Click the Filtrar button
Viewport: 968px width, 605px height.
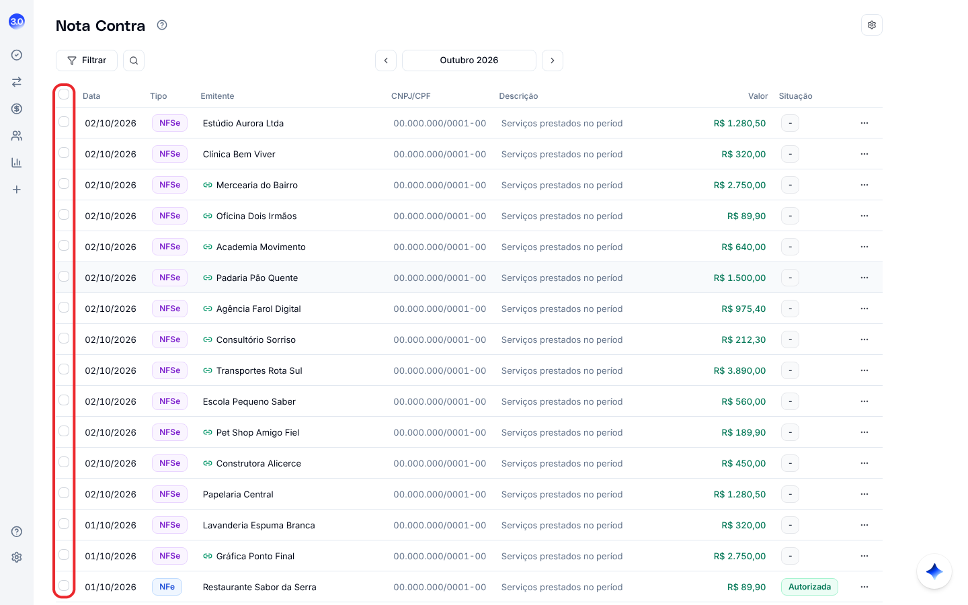pyautogui.click(x=87, y=61)
